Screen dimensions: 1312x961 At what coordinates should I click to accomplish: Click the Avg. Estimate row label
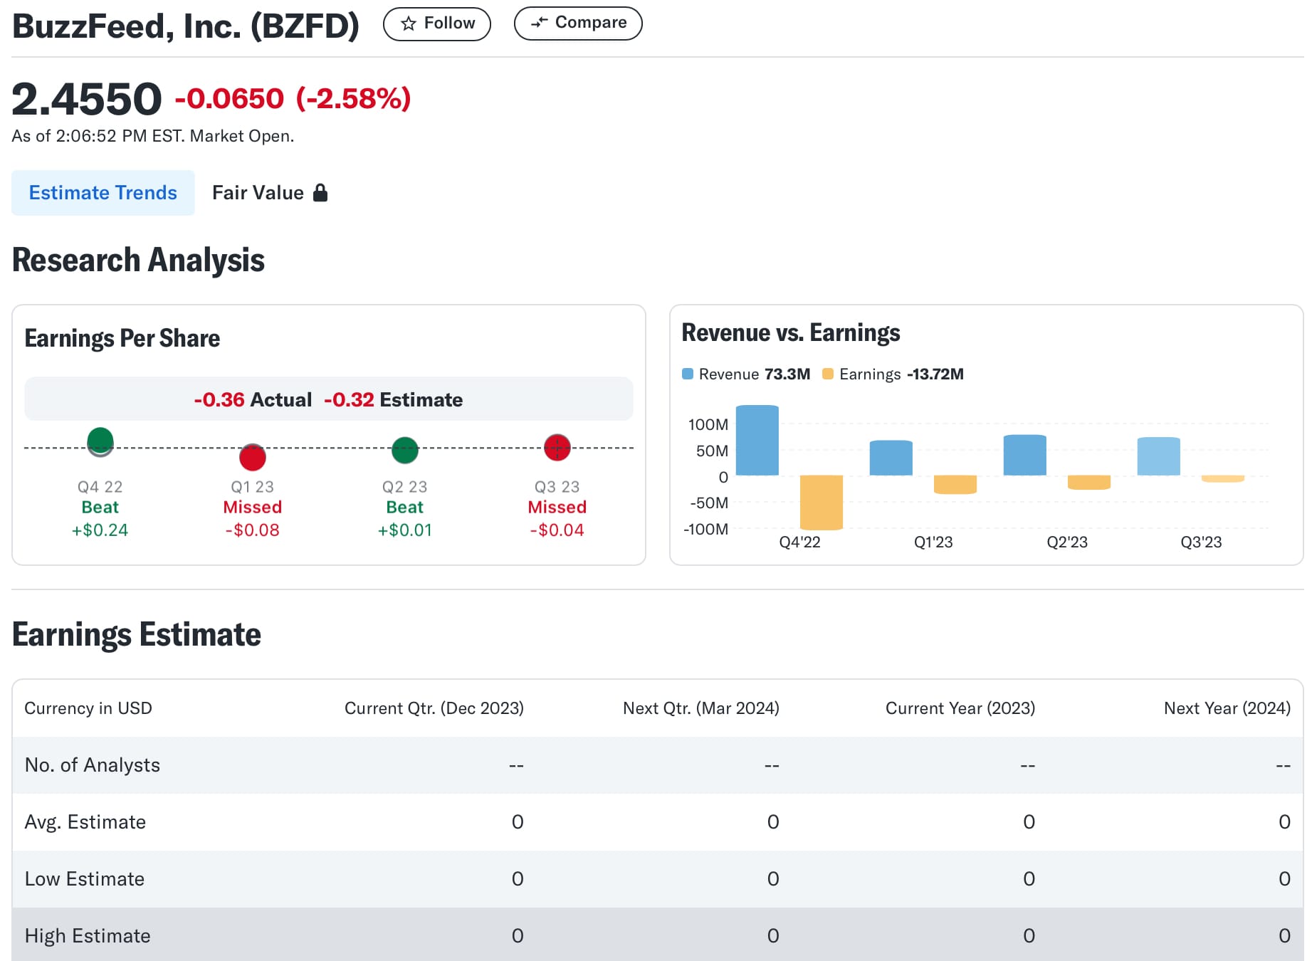pyautogui.click(x=85, y=822)
